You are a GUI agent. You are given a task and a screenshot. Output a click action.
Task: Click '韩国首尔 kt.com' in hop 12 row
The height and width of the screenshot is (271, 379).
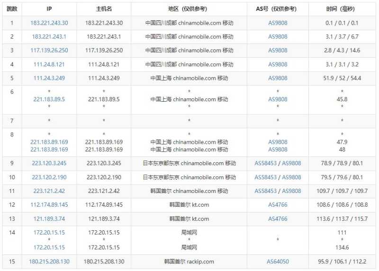pos(189,205)
